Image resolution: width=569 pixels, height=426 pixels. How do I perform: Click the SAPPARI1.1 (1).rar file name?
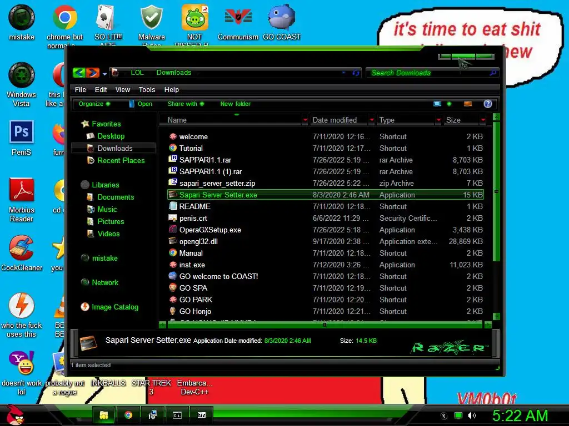pyautogui.click(x=211, y=172)
